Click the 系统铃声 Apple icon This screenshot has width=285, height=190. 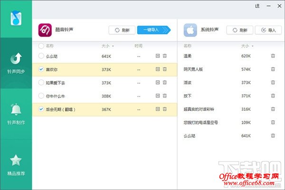pyautogui.click(x=190, y=30)
